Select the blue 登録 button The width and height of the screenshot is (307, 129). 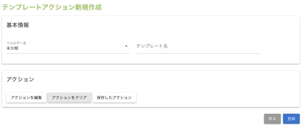click(x=291, y=119)
